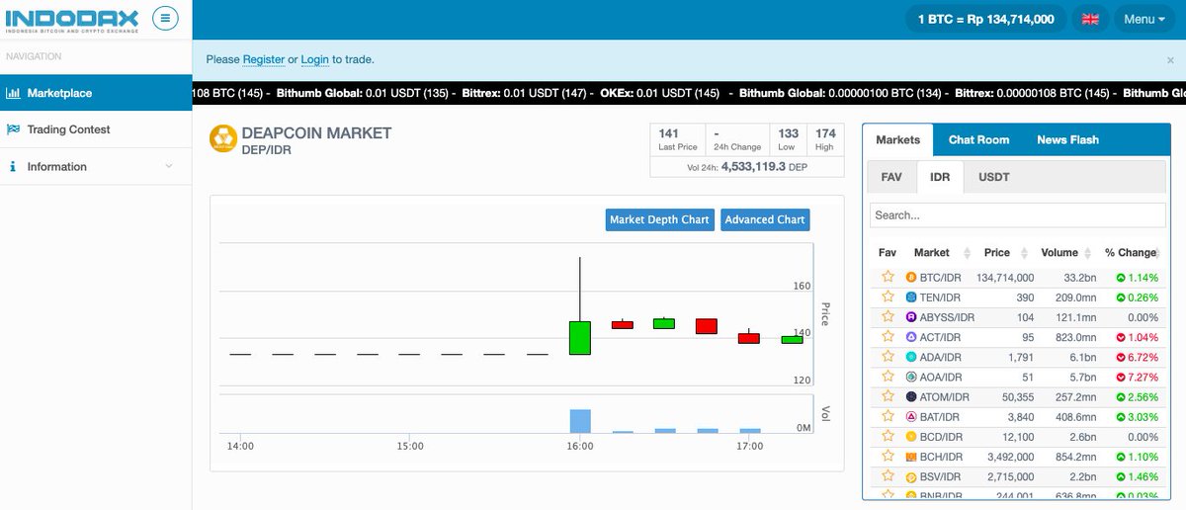The height and width of the screenshot is (510, 1186).
Task: Open the BSV/IDR market row
Action: coord(1017,476)
